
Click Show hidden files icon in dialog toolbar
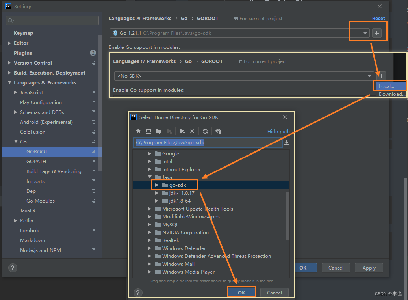[218, 132]
